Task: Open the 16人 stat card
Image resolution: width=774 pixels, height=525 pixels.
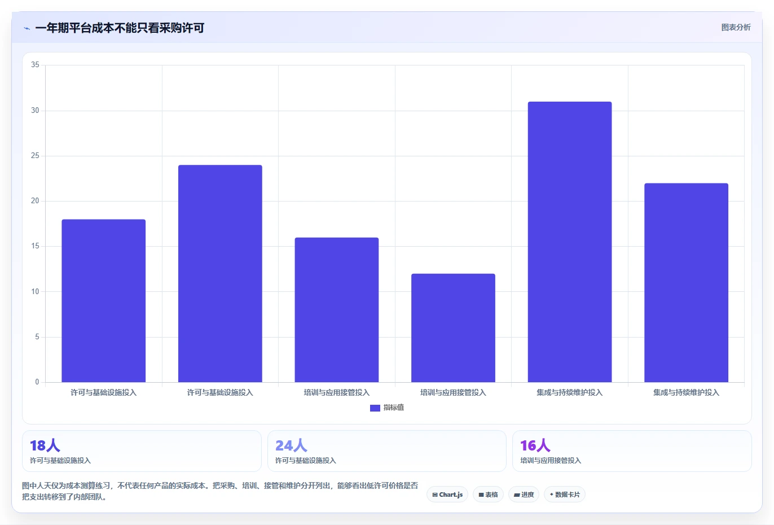Action: tap(632, 451)
